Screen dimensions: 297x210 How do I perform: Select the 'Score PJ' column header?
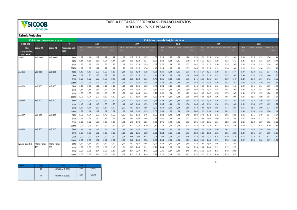tap(53, 48)
